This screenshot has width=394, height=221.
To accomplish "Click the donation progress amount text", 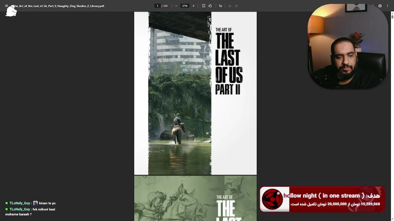I will [x=335, y=204].
